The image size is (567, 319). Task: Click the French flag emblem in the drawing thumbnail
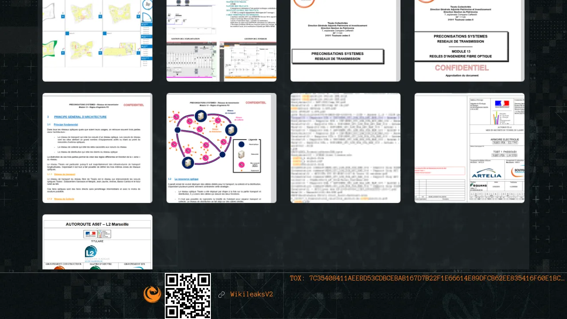502,103
